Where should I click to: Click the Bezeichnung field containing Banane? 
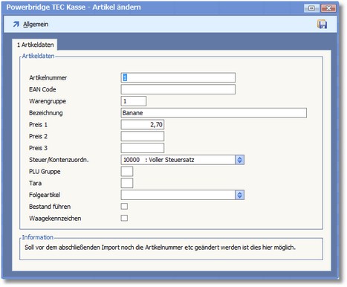(214, 113)
